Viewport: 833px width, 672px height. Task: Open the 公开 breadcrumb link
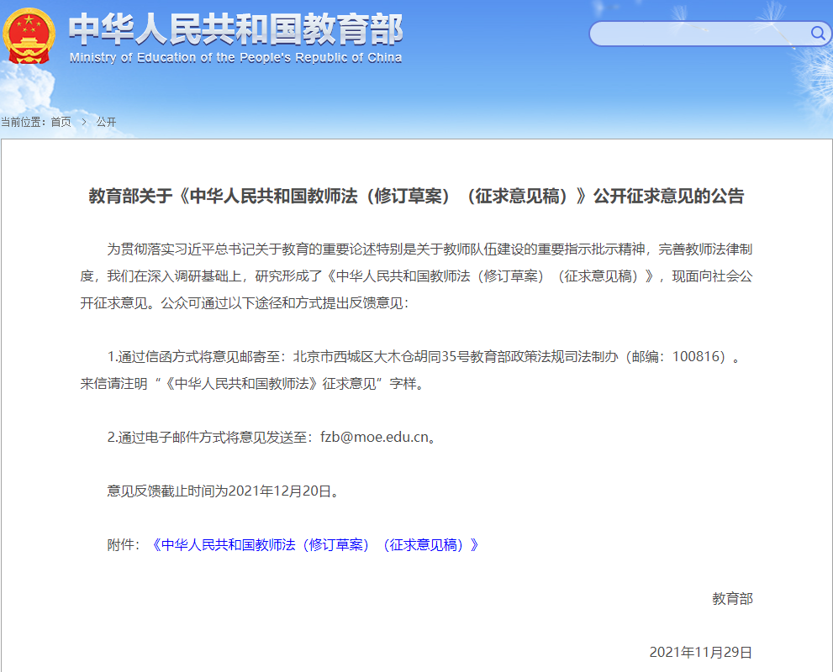106,122
